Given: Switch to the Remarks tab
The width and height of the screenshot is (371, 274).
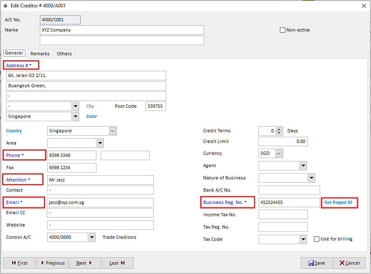Looking at the screenshot, I should 40,54.
